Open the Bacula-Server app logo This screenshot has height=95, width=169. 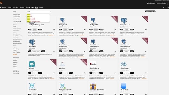pyautogui.click(x=93, y=64)
